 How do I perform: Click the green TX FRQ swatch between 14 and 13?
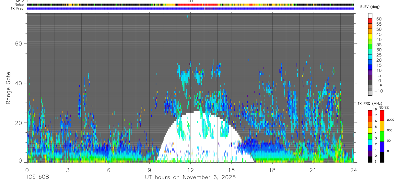370,136
